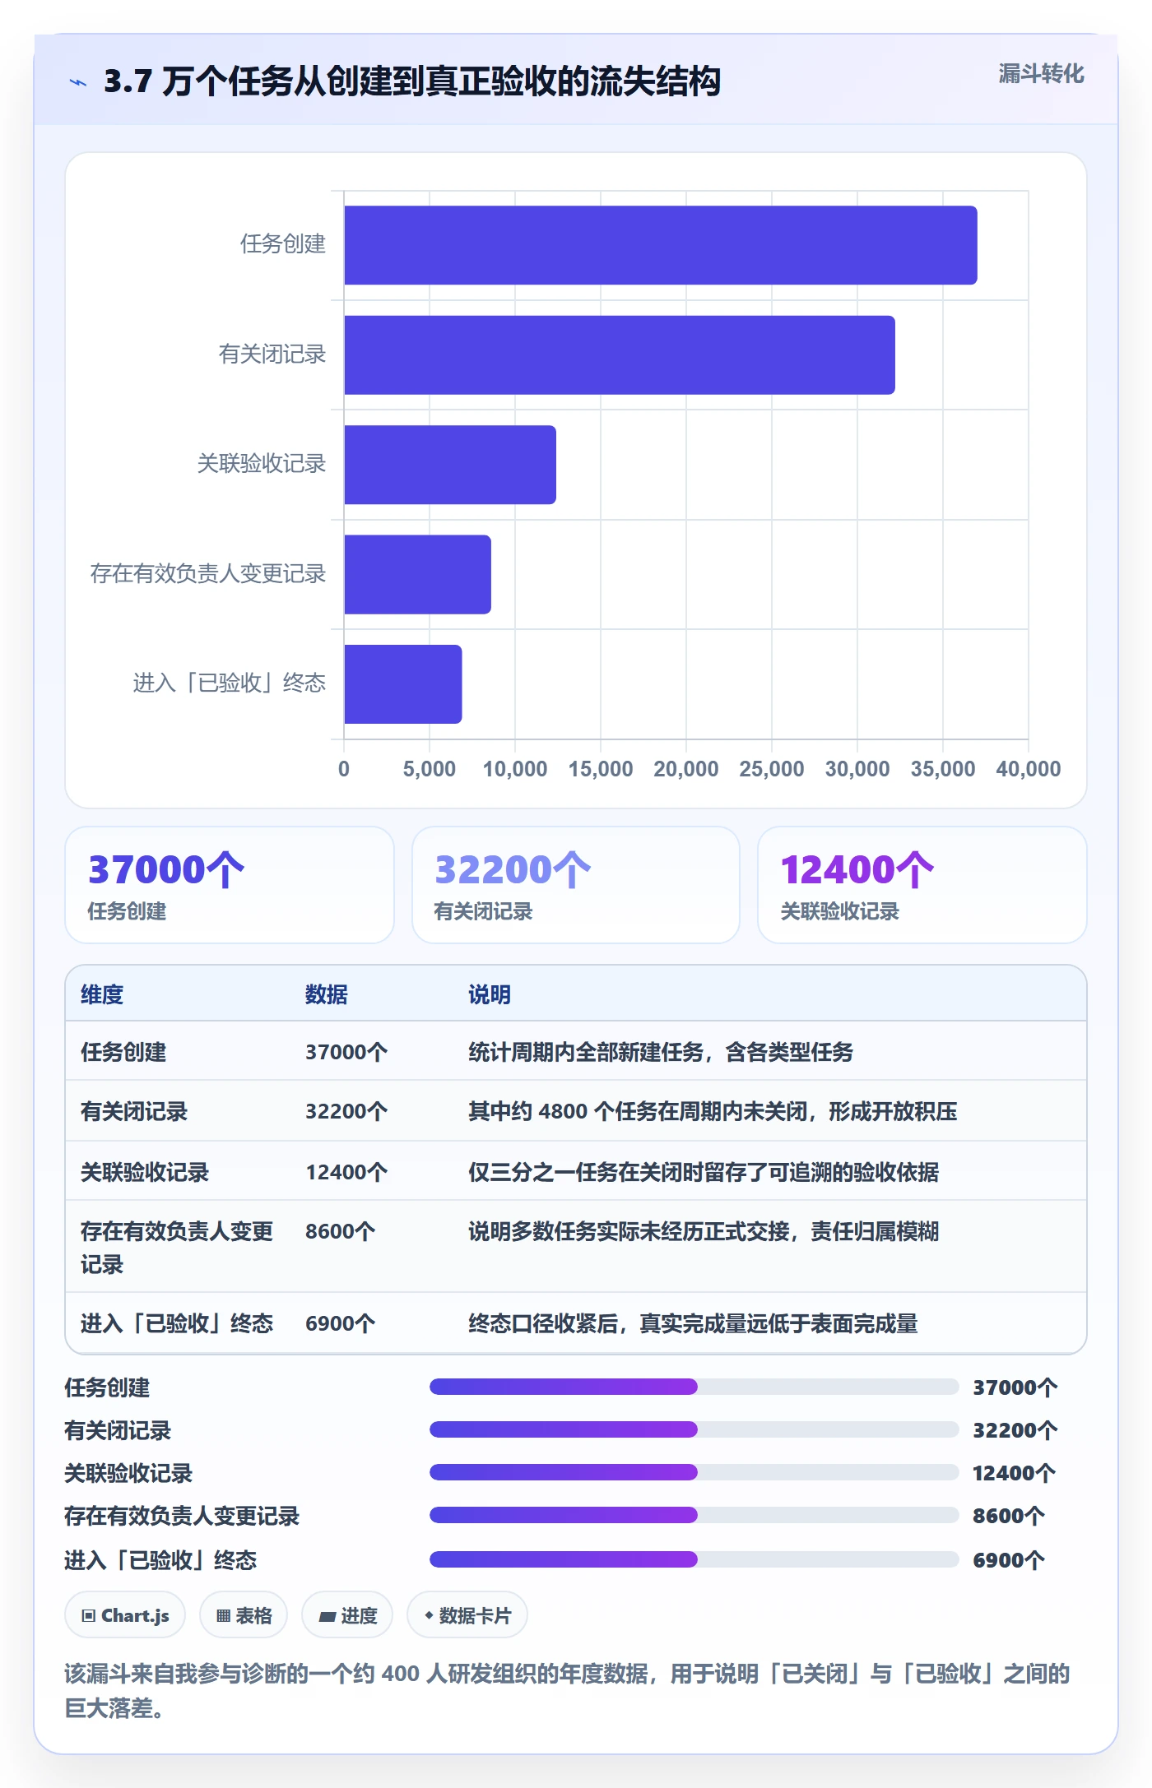Viewport: 1152px width, 1788px height.
Task: Click the lightning icon beside the title
Action: point(78,82)
